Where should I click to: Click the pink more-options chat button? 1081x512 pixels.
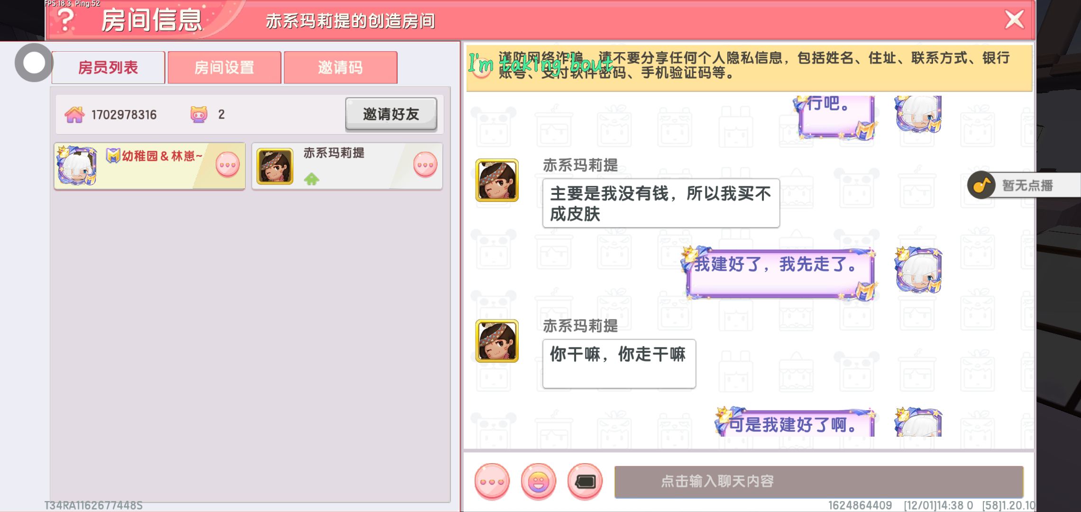pyautogui.click(x=492, y=482)
